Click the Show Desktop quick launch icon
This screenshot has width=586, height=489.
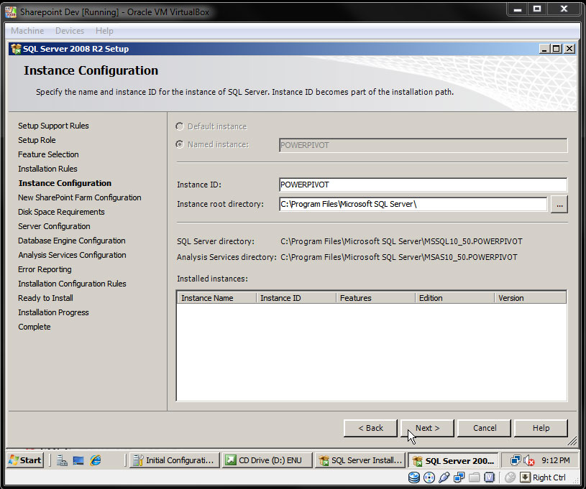[x=78, y=460]
